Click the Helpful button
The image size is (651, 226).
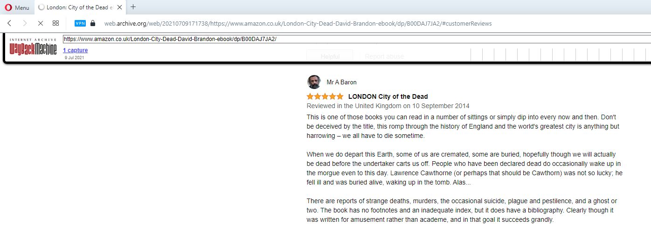tap(330, 56)
